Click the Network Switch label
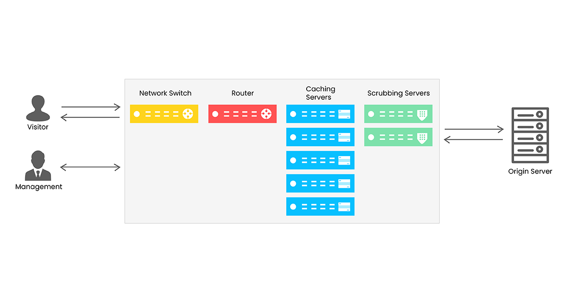This screenshot has height=297, width=567. point(165,93)
